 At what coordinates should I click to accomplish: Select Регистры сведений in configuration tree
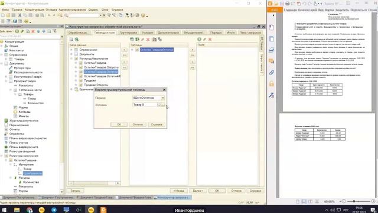[x=22, y=151]
